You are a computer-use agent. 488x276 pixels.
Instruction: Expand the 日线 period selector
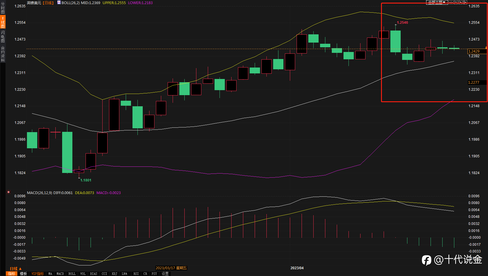click(x=16, y=269)
